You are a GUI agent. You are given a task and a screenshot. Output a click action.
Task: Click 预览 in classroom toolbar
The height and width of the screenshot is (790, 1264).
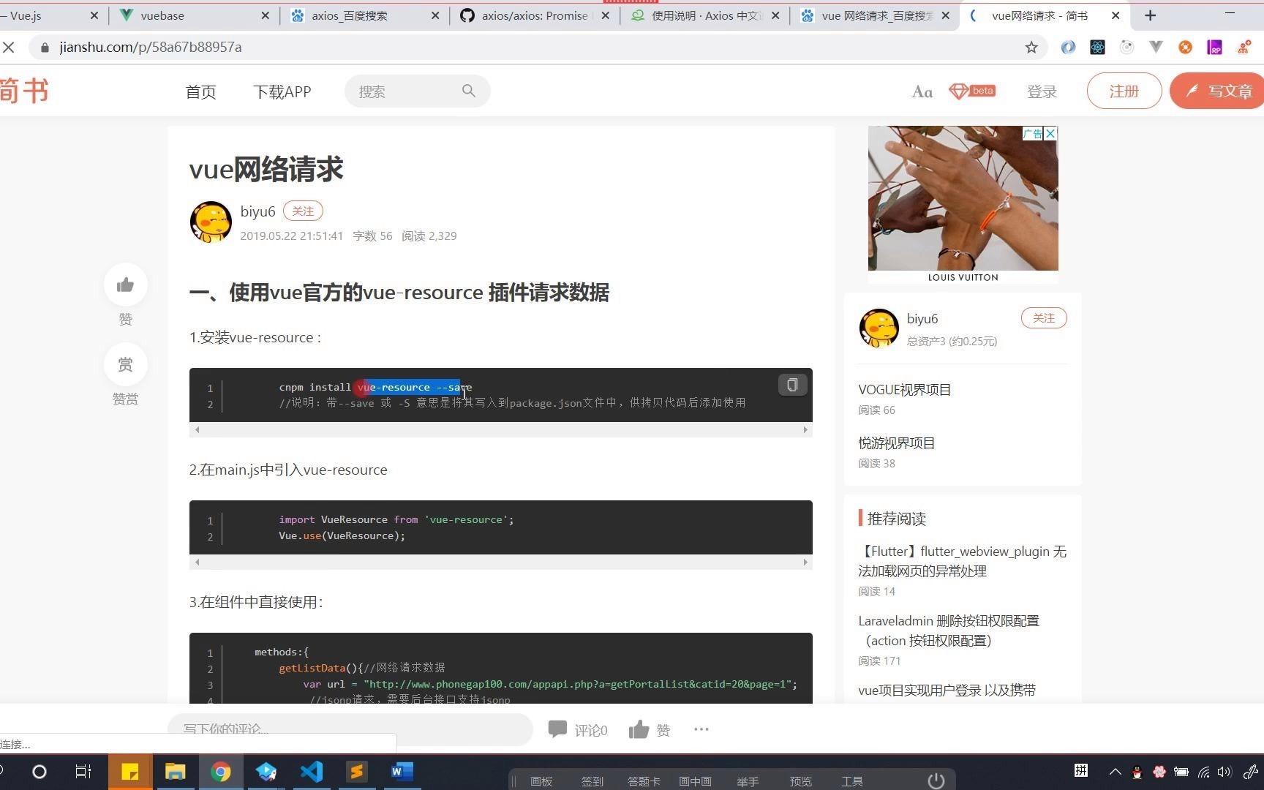coord(801,781)
